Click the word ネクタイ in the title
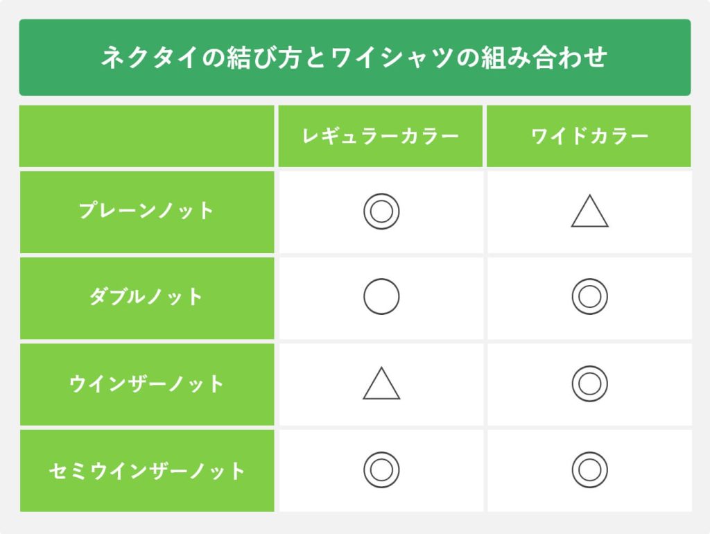Screen dimensions: 710x534 click(139, 58)
